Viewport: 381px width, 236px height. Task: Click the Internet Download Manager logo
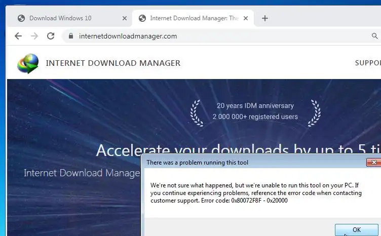click(28, 63)
